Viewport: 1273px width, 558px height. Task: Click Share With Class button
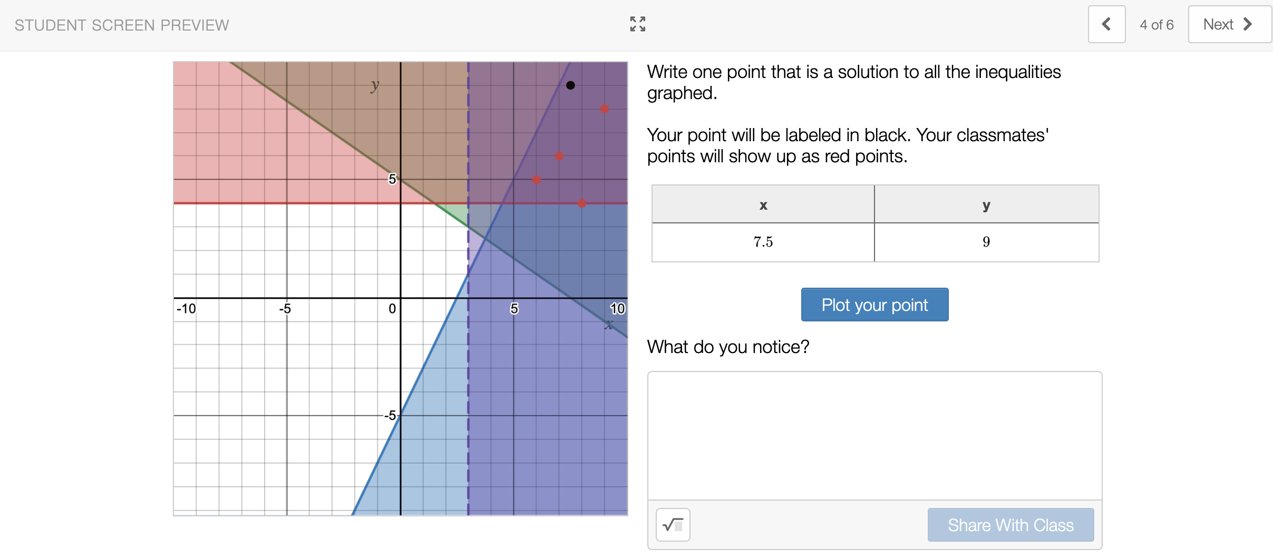click(x=1010, y=525)
